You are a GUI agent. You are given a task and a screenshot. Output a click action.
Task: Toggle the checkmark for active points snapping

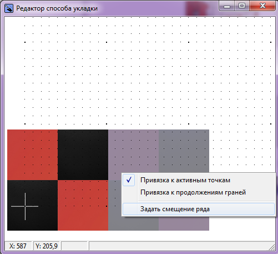(x=129, y=180)
